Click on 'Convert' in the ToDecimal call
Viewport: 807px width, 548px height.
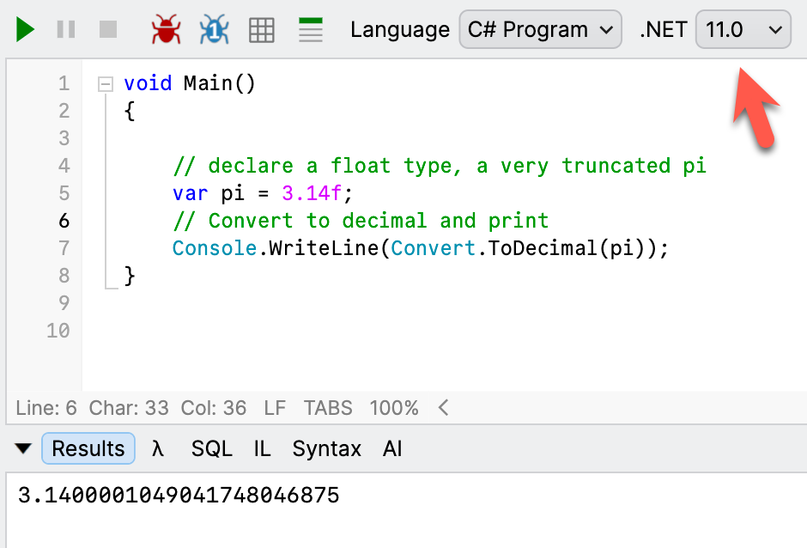pyautogui.click(x=433, y=248)
